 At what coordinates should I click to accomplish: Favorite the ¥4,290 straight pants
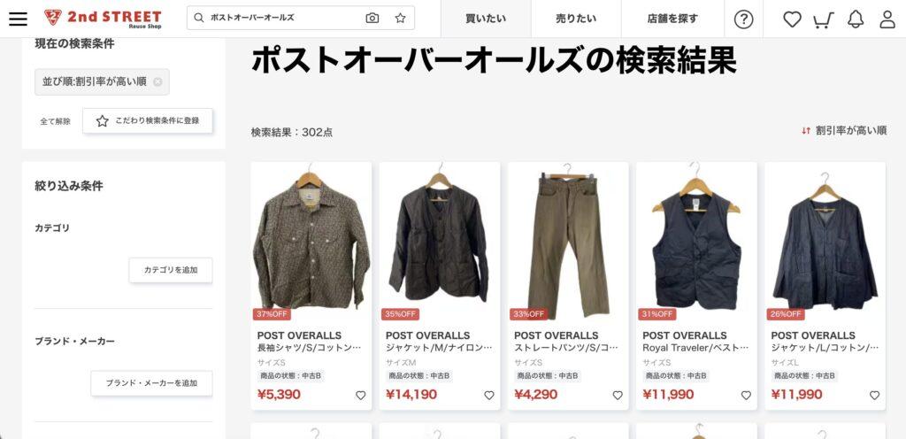click(618, 396)
